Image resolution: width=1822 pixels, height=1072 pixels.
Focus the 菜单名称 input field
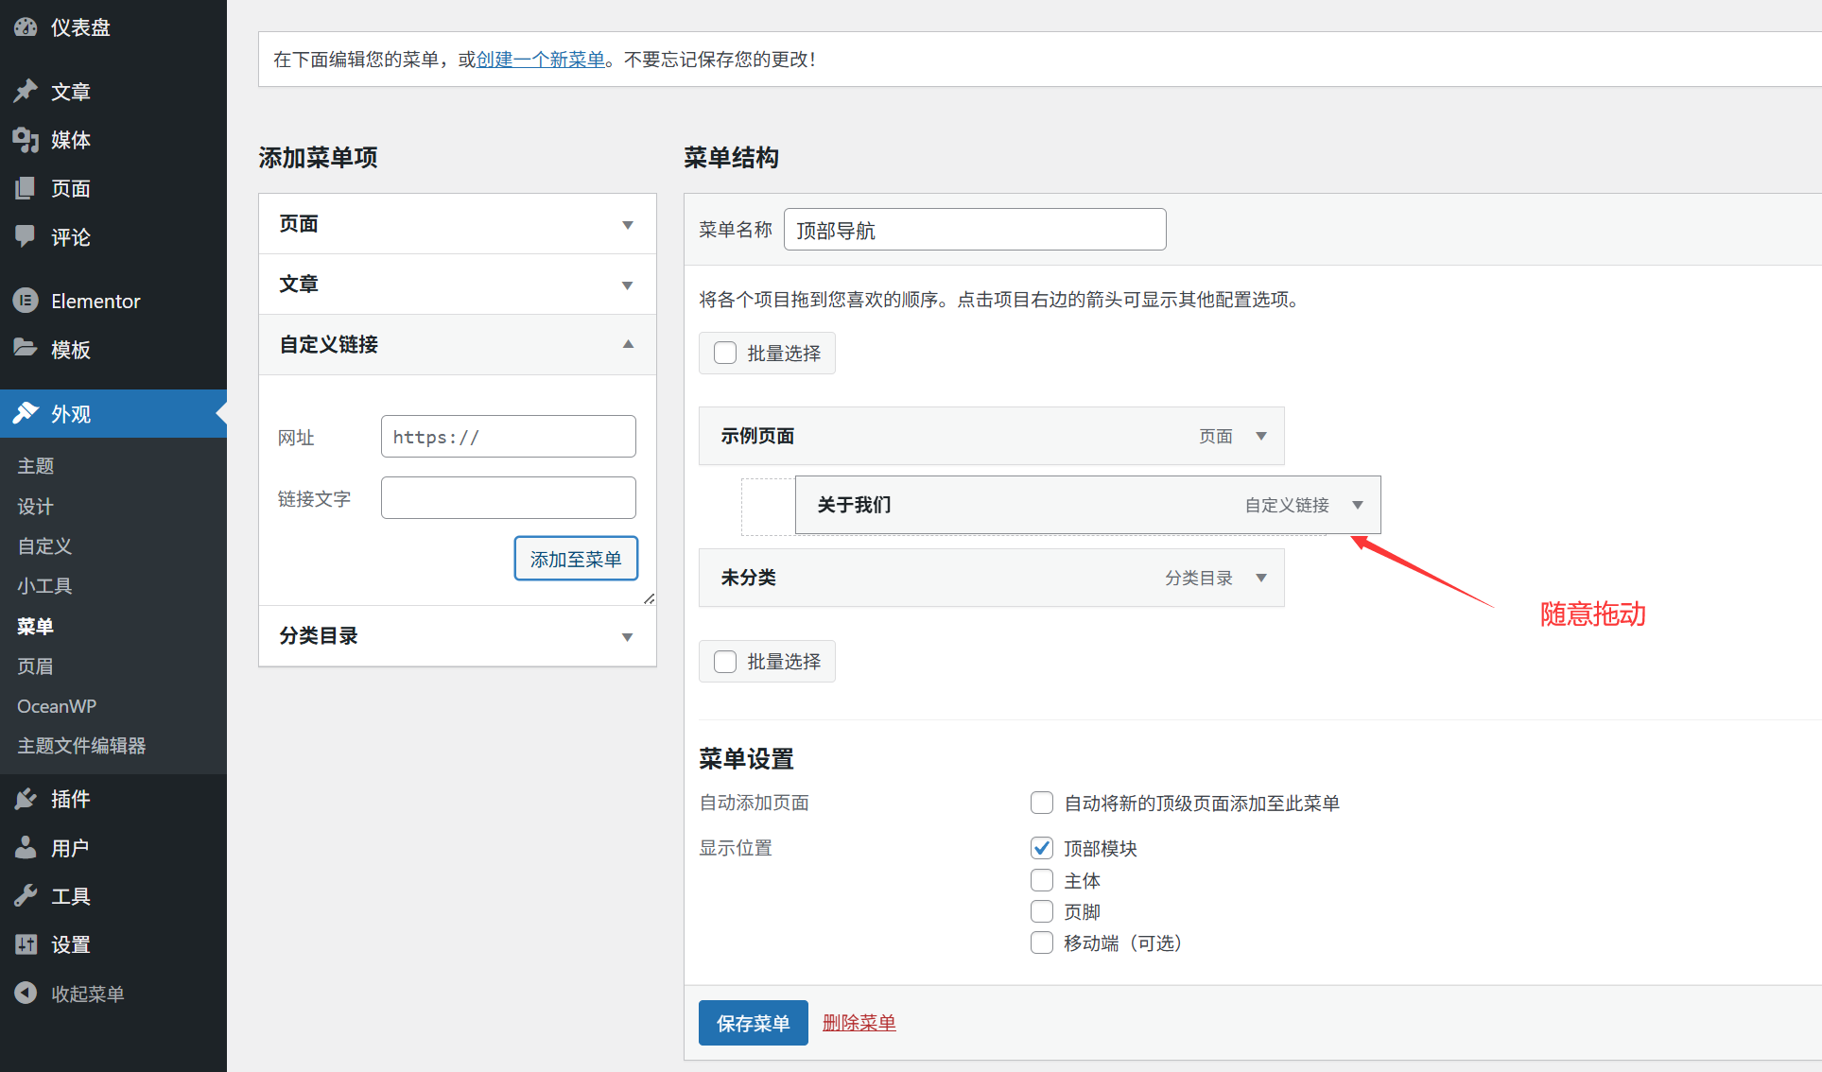click(x=975, y=229)
